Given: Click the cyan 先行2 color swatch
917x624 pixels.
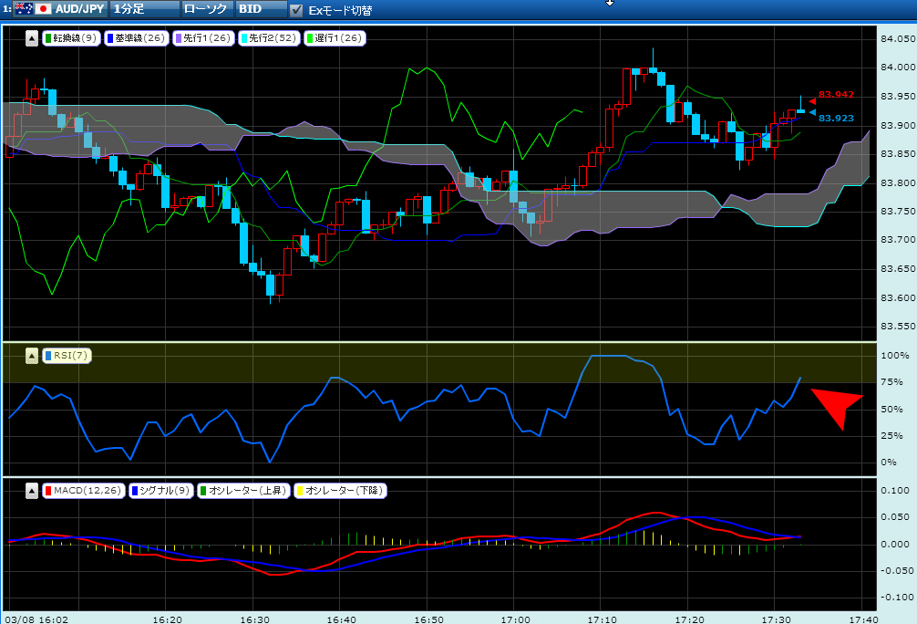Looking at the screenshot, I should point(244,38).
